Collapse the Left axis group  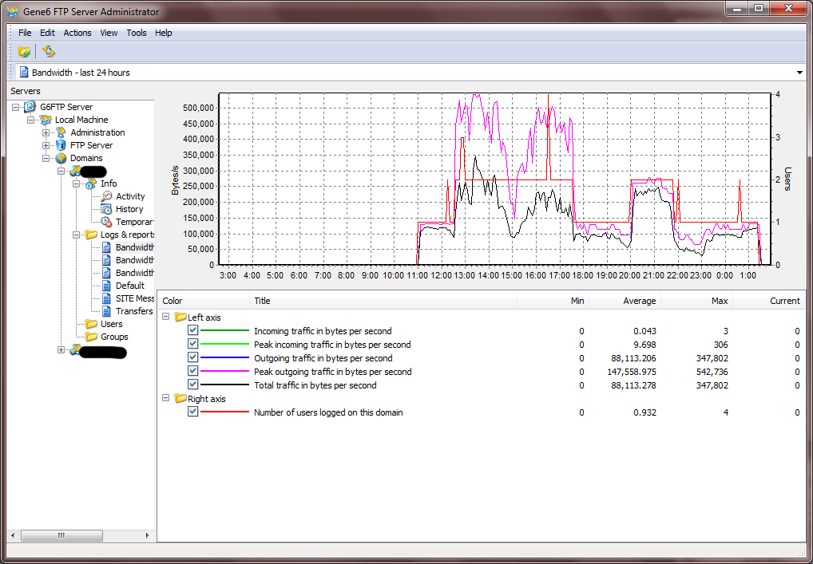[x=166, y=317]
